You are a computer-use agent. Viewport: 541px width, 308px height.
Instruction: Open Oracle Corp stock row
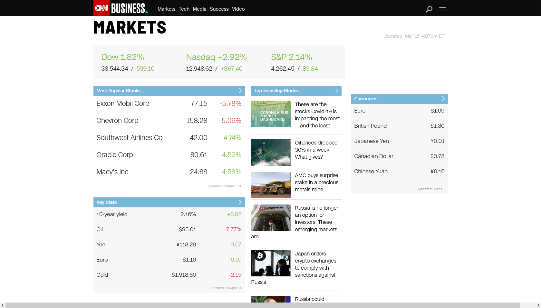pyautogui.click(x=169, y=155)
